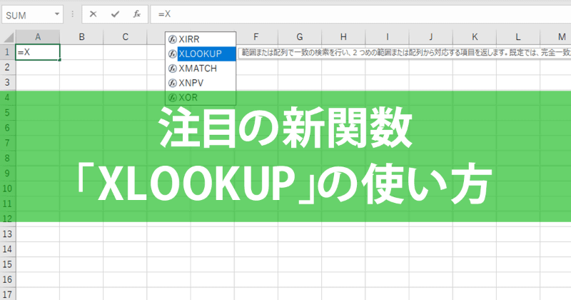Select column G header

click(300, 37)
